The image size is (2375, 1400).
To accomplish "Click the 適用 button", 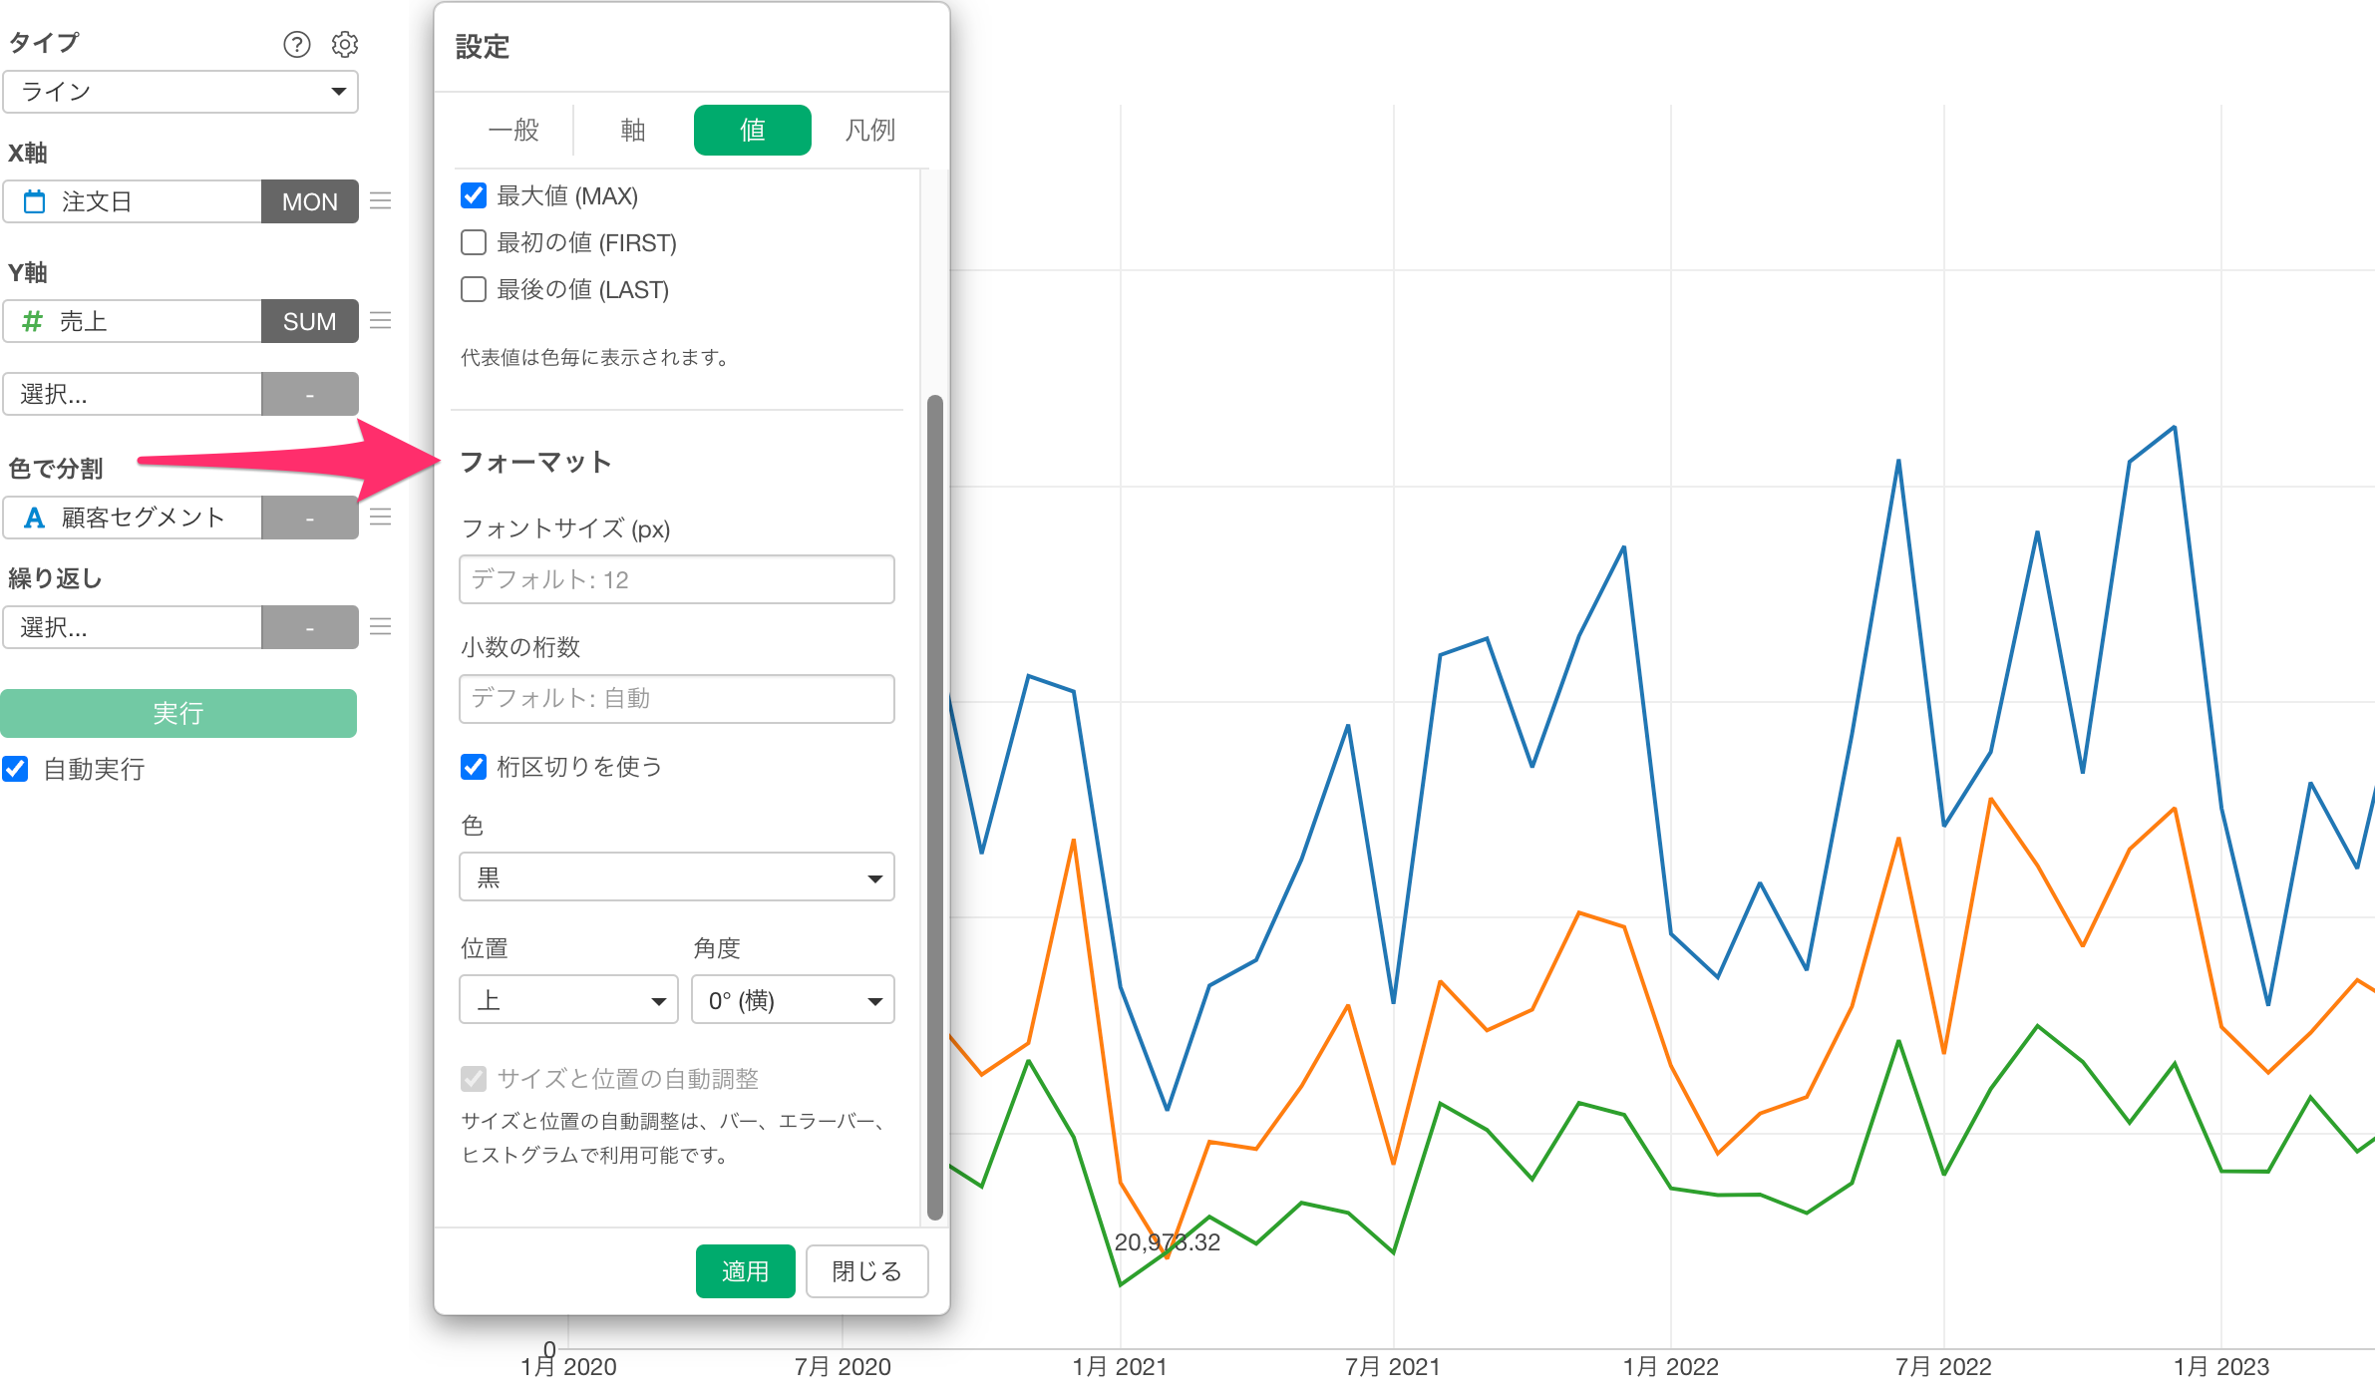I will coord(745,1271).
